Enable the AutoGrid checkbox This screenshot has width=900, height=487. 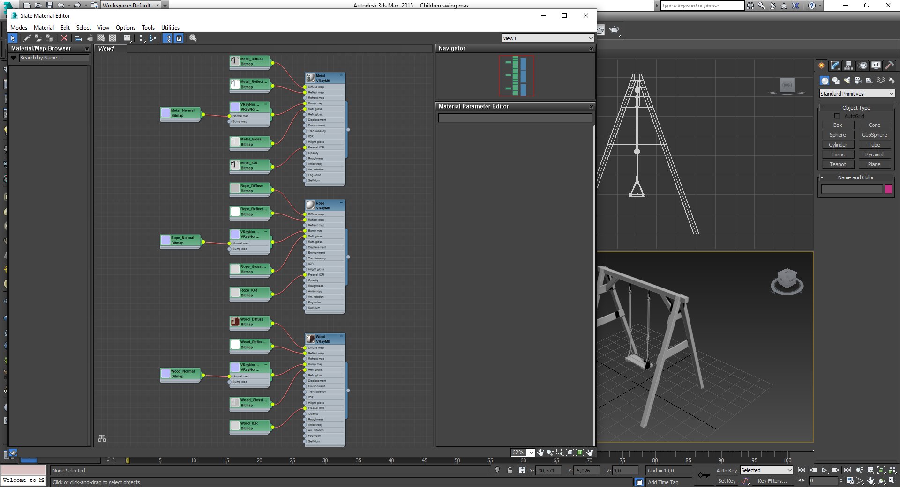pyautogui.click(x=837, y=116)
